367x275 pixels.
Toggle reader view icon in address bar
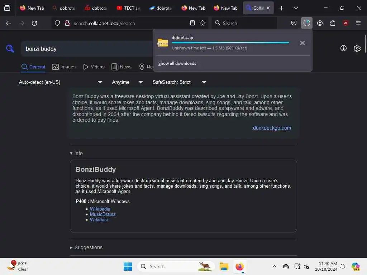click(x=192, y=23)
